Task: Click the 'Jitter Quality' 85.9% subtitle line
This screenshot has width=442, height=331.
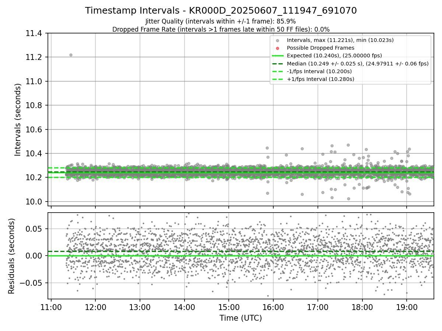Action: [x=221, y=21]
